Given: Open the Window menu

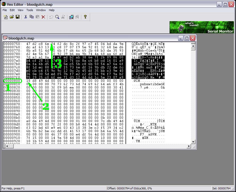Looking at the screenshot, I should (x=41, y=10).
